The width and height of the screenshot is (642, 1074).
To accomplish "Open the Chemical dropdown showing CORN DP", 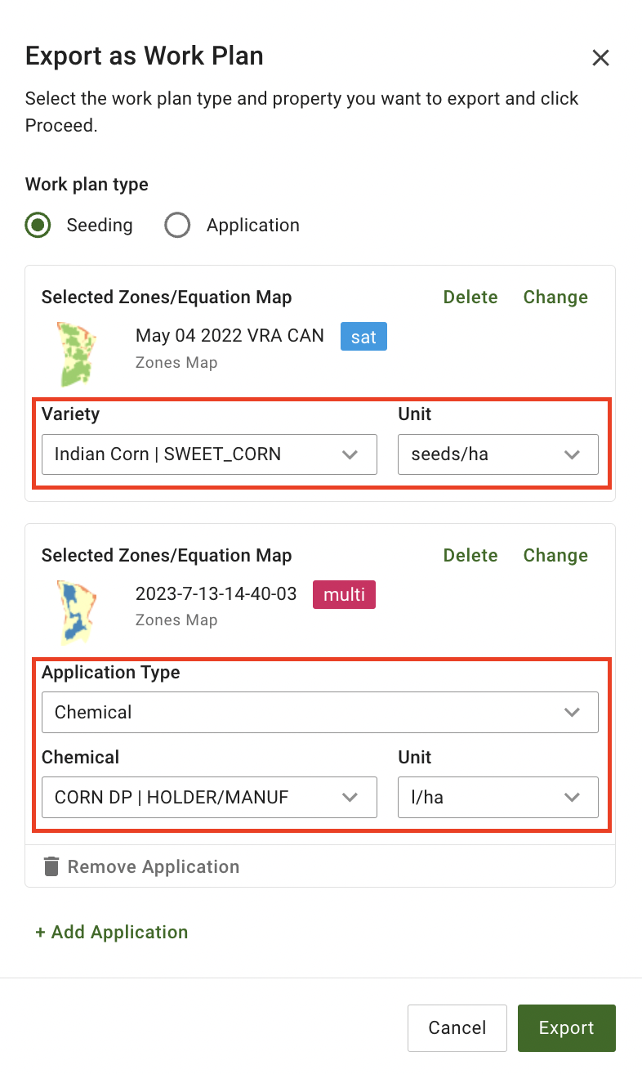I will tap(209, 797).
